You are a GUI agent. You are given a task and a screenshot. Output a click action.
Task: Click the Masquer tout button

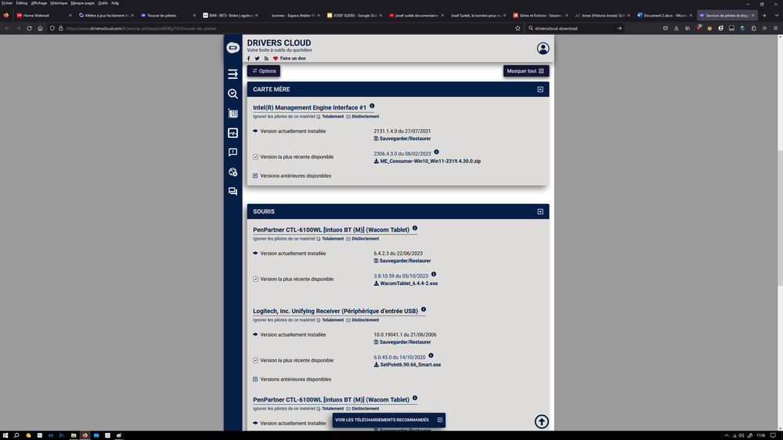click(525, 71)
